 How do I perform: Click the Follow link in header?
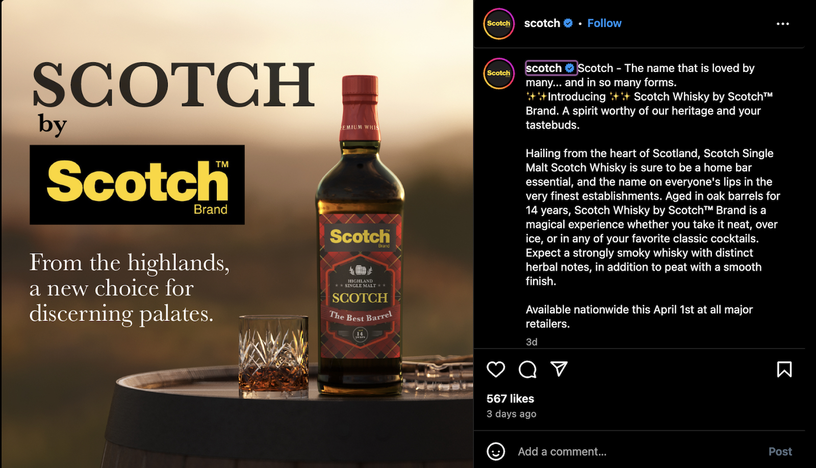pyautogui.click(x=604, y=23)
